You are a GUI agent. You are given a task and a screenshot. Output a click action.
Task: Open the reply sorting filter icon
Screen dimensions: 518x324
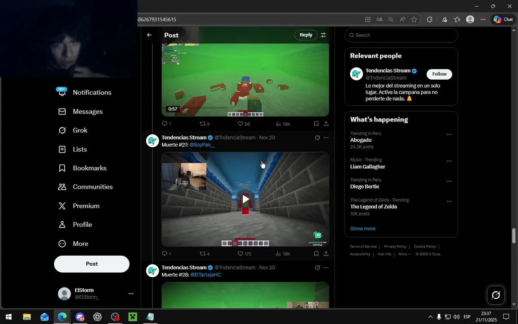pyautogui.click(x=323, y=35)
